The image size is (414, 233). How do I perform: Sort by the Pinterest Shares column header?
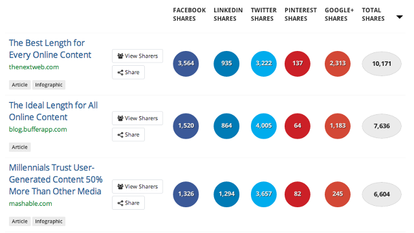pyautogui.click(x=300, y=14)
